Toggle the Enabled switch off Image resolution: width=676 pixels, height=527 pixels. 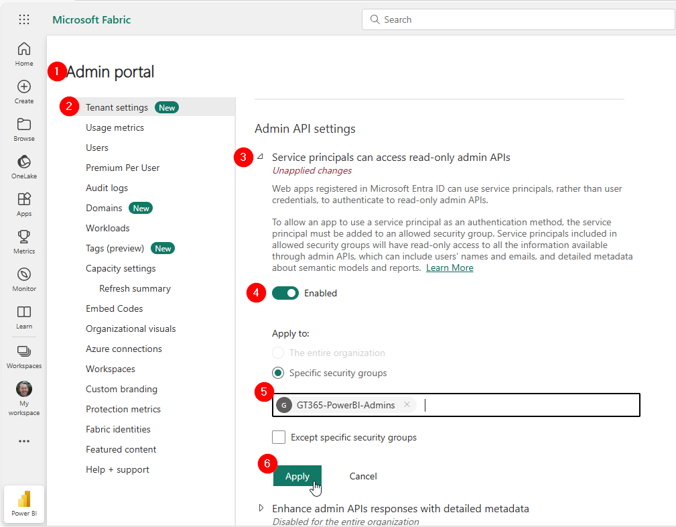(285, 293)
